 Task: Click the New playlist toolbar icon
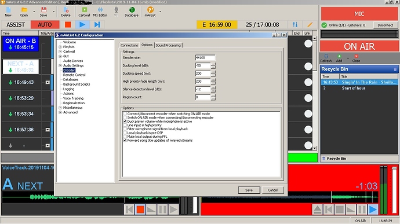pyautogui.click(x=8, y=12)
